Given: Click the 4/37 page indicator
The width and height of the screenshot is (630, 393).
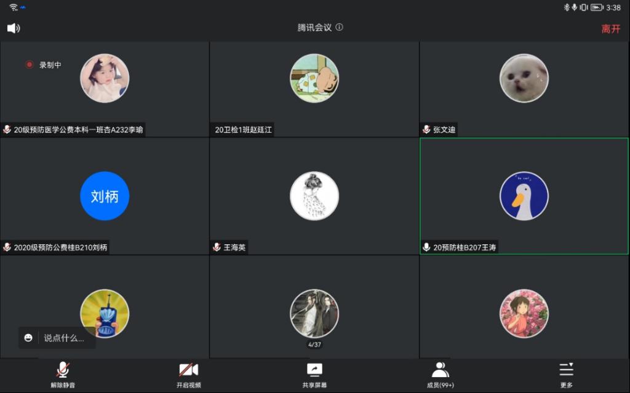Looking at the screenshot, I should (x=314, y=344).
